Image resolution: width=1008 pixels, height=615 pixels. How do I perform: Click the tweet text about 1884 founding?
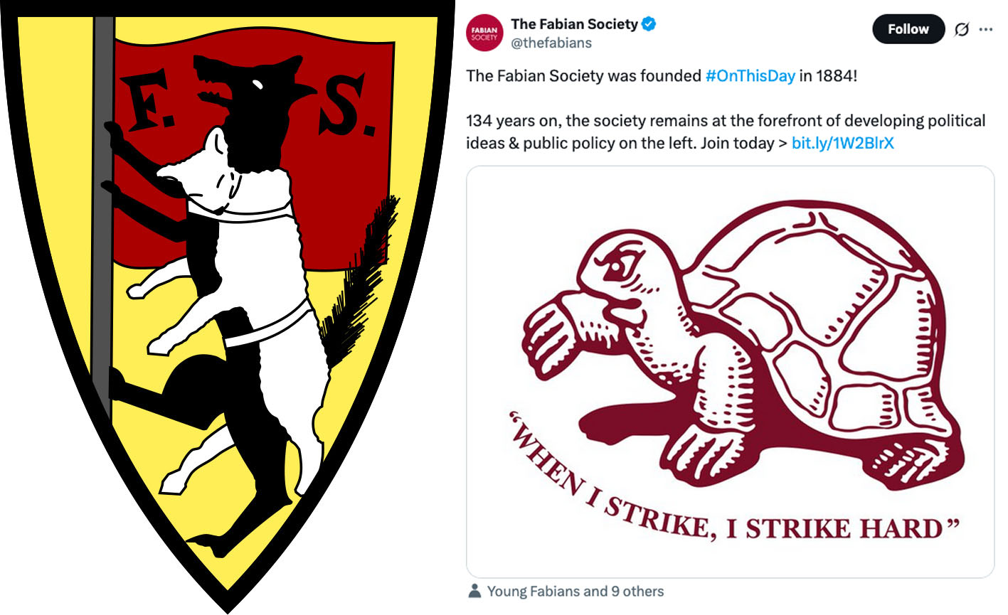pos(662,75)
